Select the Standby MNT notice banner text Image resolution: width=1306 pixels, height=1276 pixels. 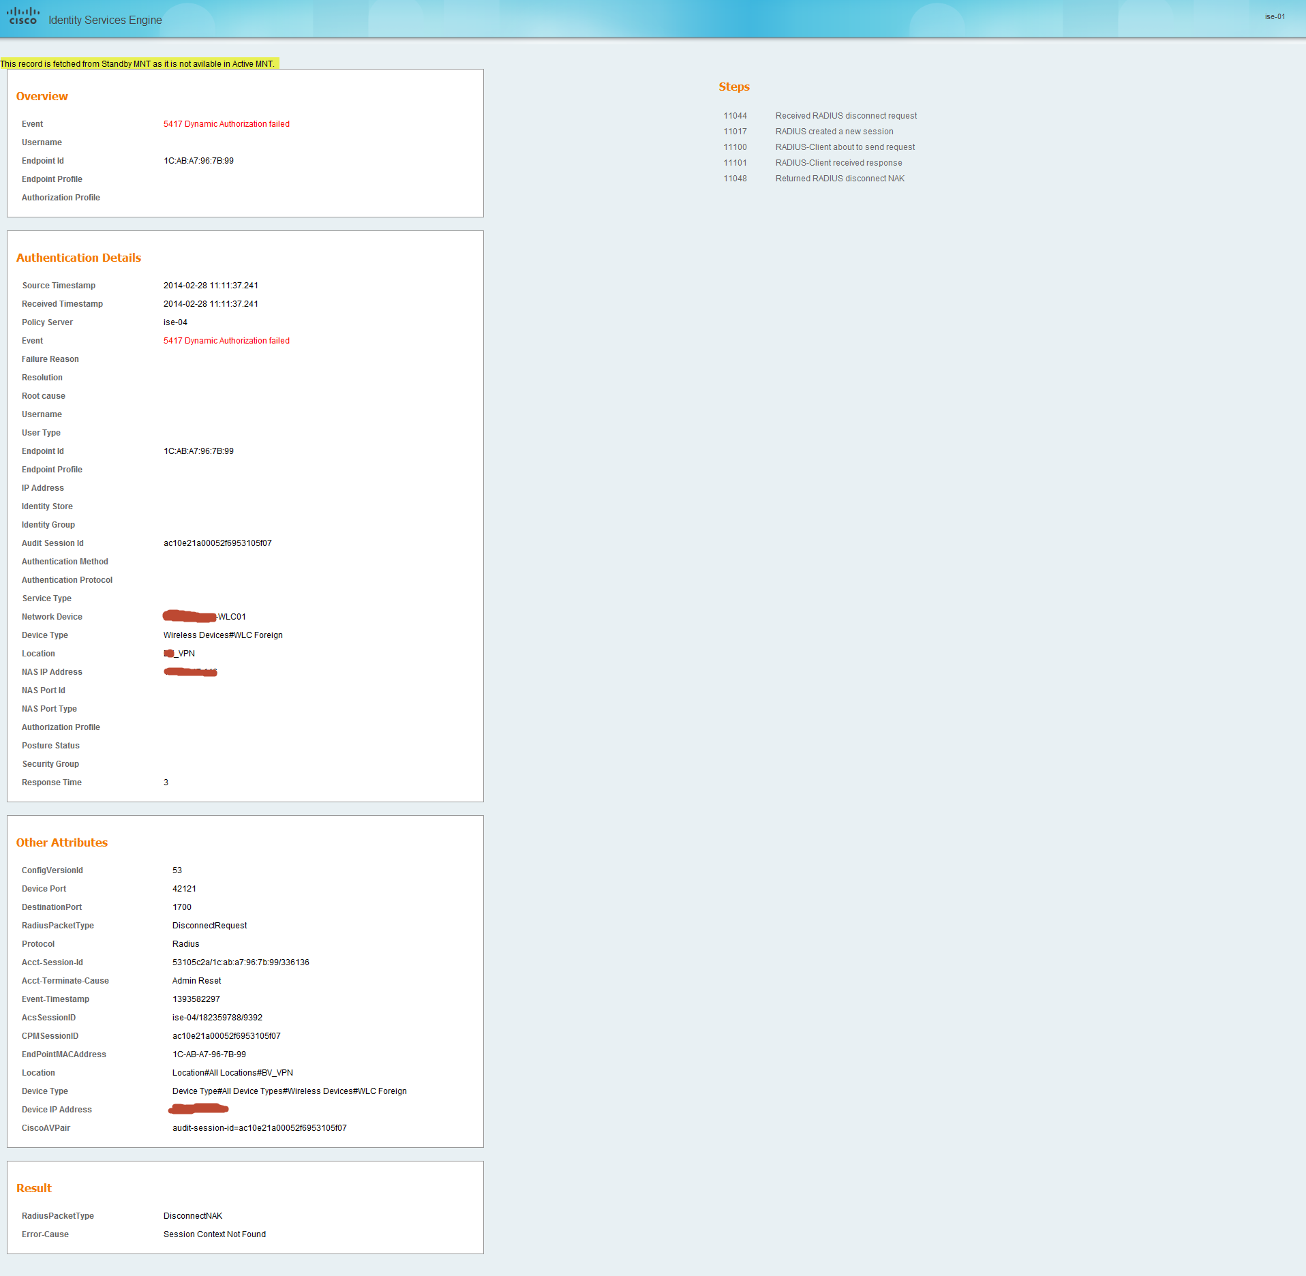click(x=138, y=64)
